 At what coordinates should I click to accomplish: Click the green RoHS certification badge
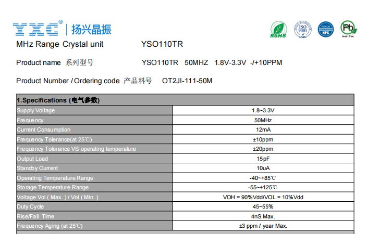(278, 29)
